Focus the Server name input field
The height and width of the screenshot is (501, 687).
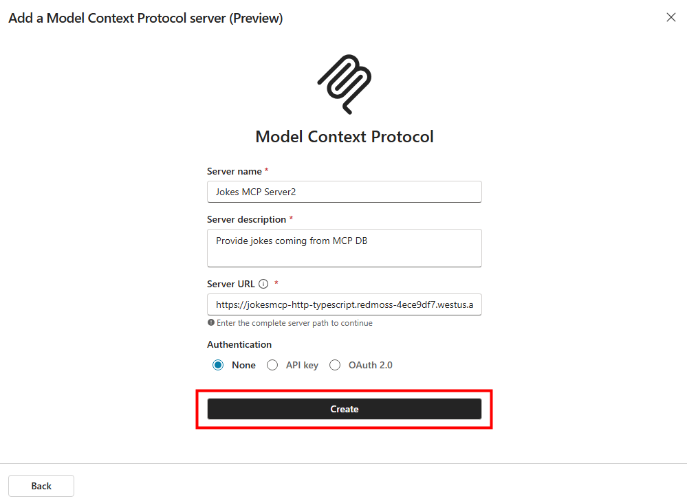pos(344,192)
